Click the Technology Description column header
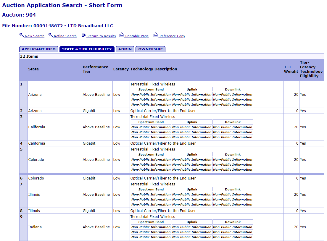The height and width of the screenshot is (241, 327). (154, 69)
